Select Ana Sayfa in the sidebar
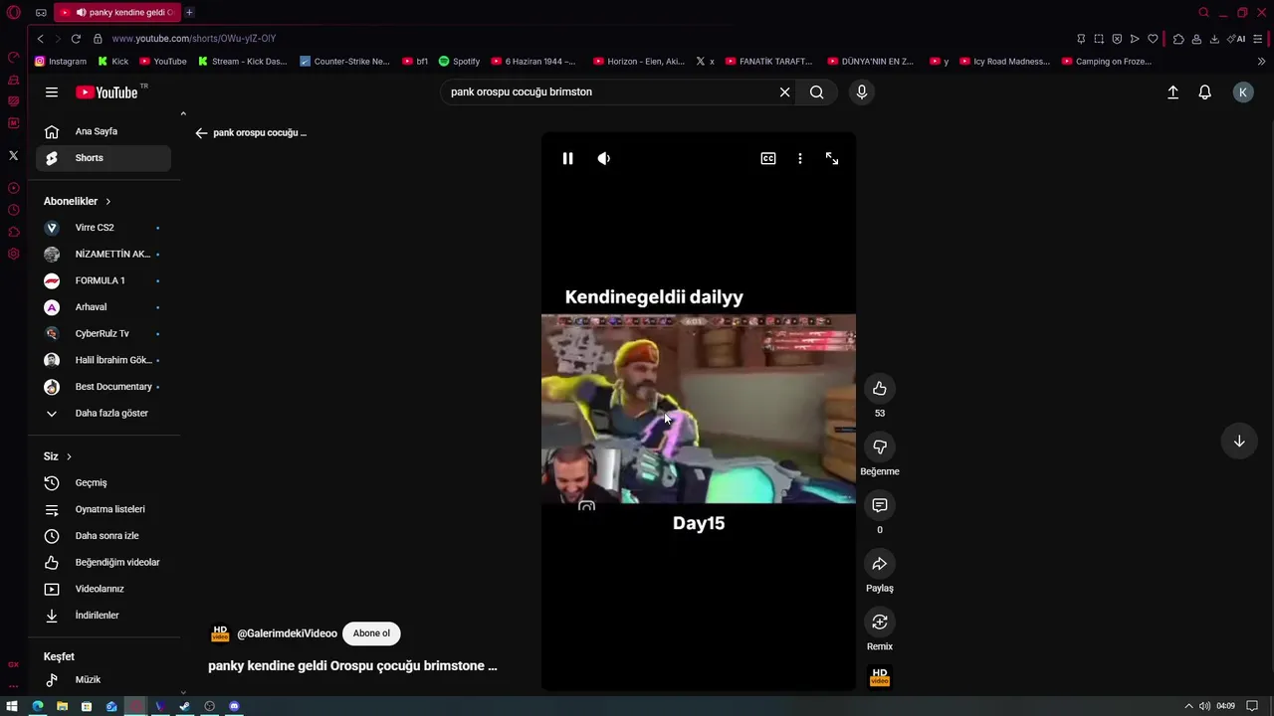 (x=104, y=131)
